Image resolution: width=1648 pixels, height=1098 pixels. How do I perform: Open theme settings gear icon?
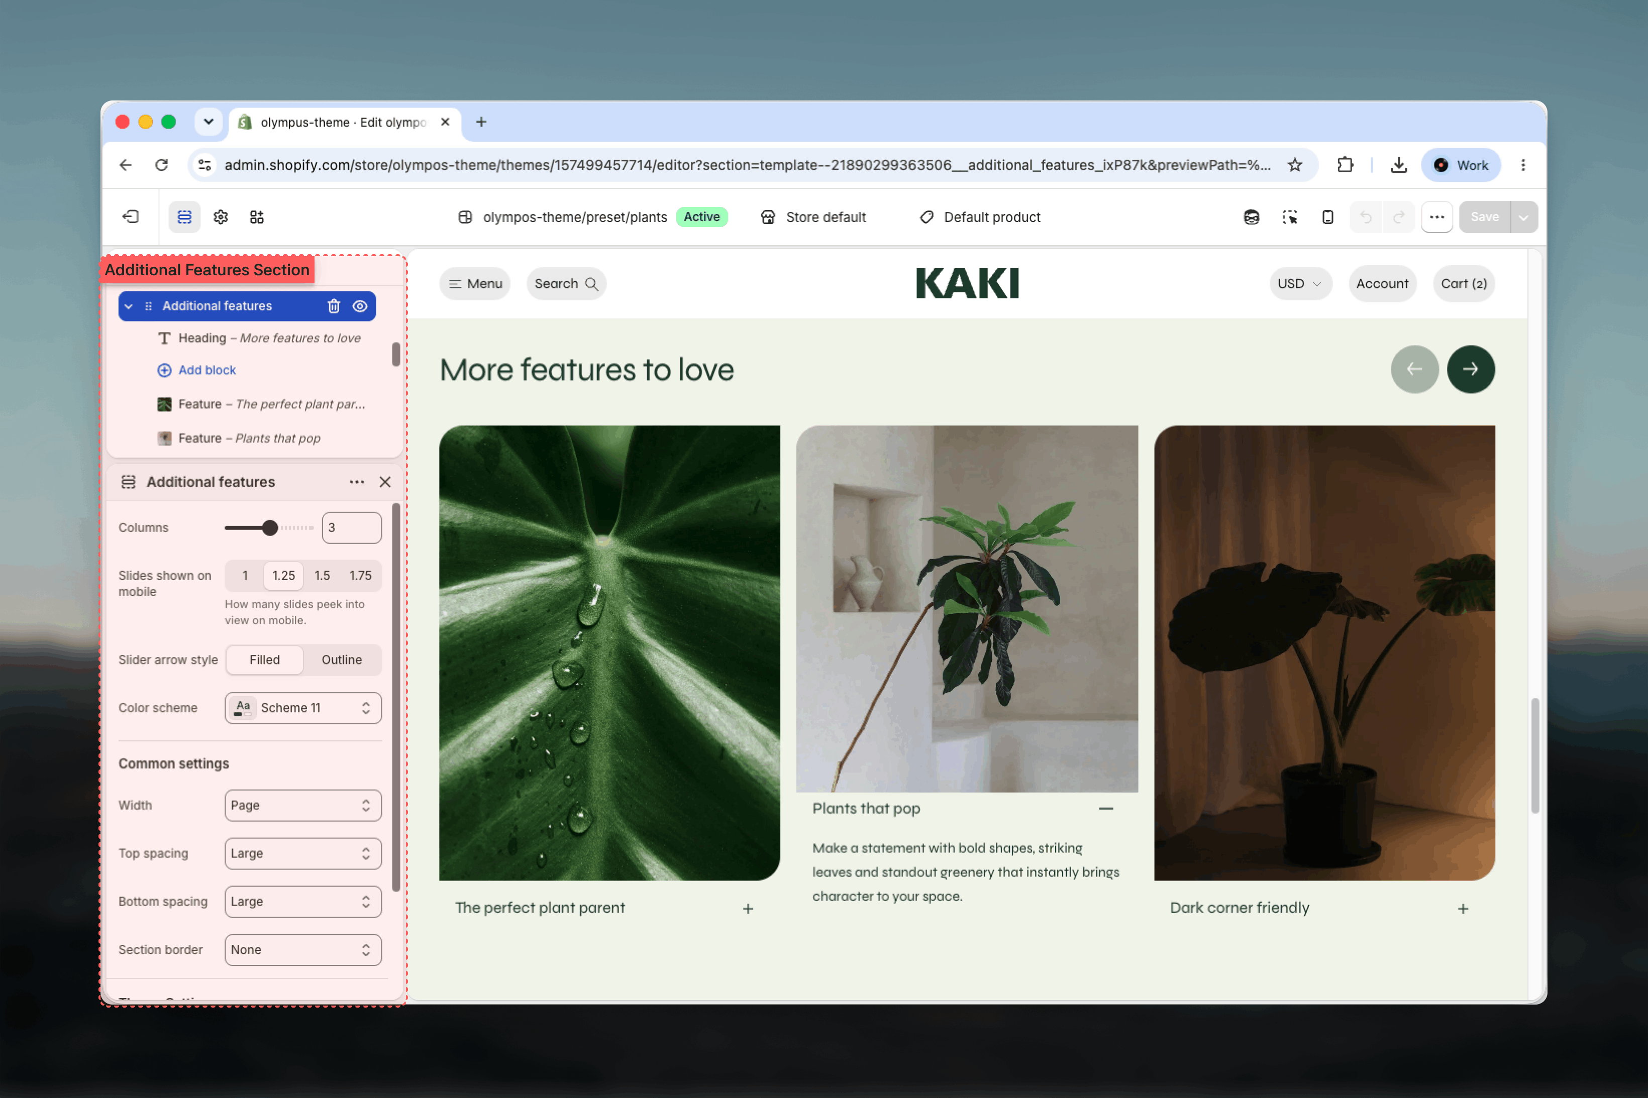click(x=221, y=217)
